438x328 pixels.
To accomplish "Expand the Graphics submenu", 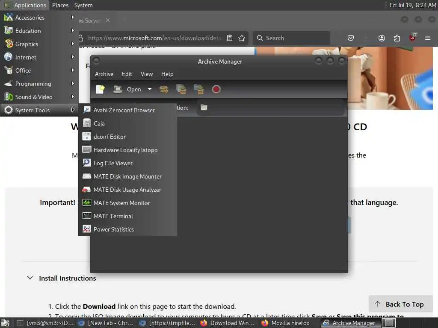I will point(39,44).
